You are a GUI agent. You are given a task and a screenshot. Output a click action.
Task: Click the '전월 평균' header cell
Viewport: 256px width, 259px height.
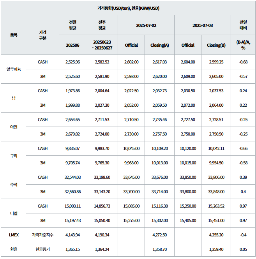pyautogui.click(x=72, y=25)
